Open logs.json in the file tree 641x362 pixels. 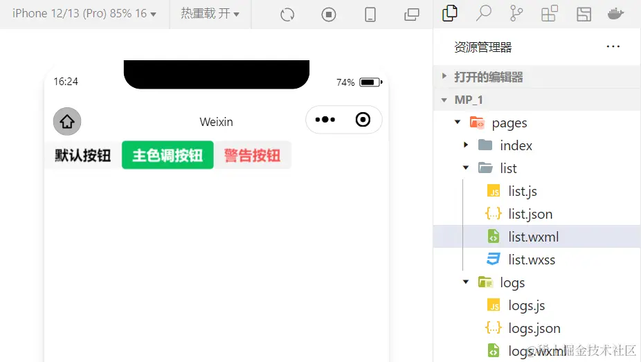537,328
